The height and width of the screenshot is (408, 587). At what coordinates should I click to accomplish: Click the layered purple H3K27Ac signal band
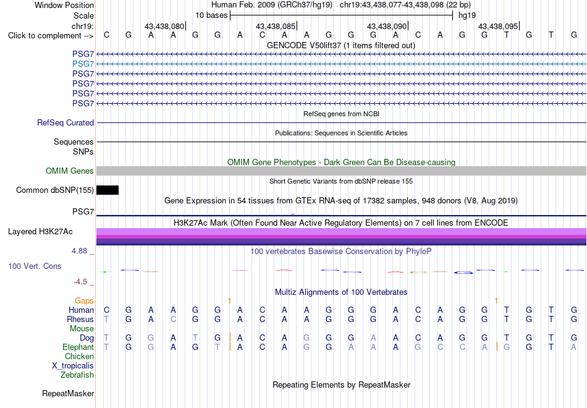pos(341,237)
